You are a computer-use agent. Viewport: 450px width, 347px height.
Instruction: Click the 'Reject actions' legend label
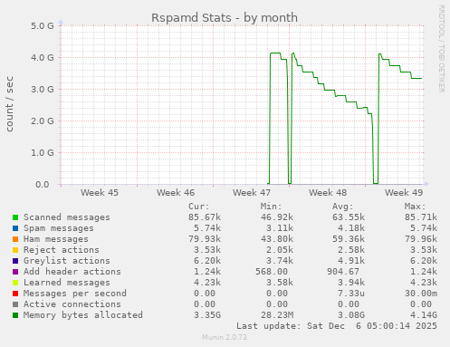tap(62, 250)
